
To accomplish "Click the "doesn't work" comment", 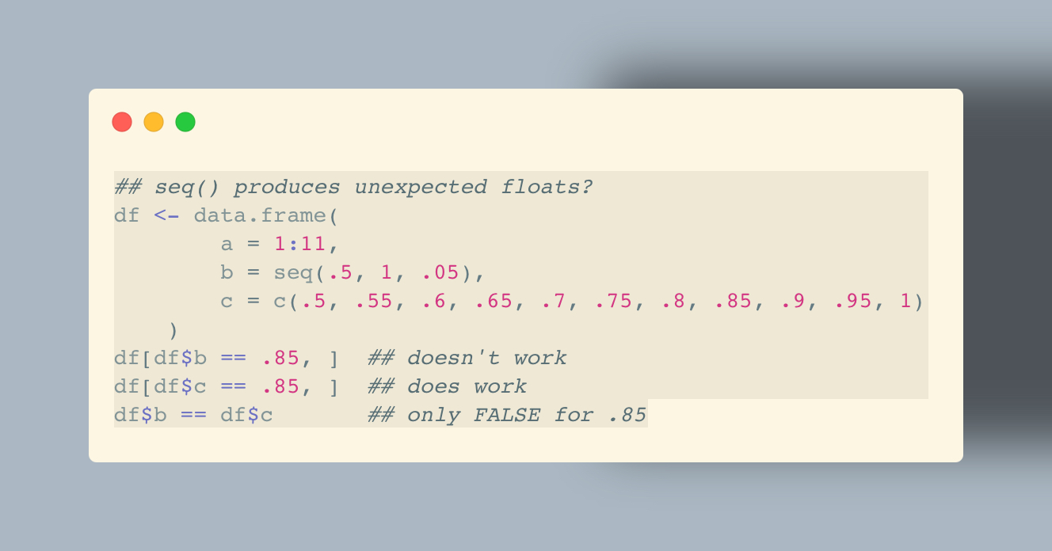I will (467, 359).
